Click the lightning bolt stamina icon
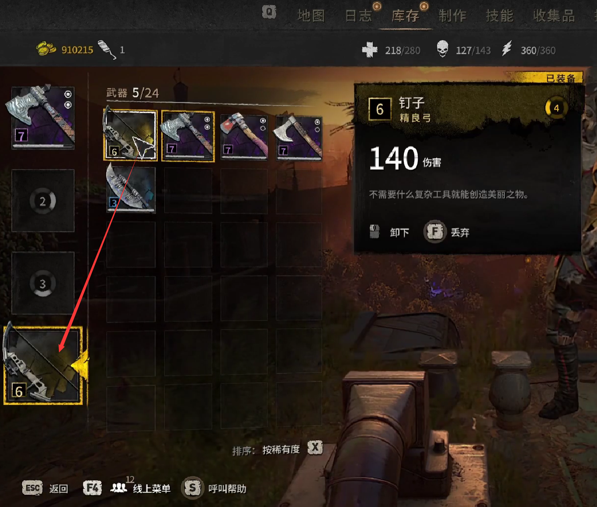The image size is (597, 507). (507, 48)
